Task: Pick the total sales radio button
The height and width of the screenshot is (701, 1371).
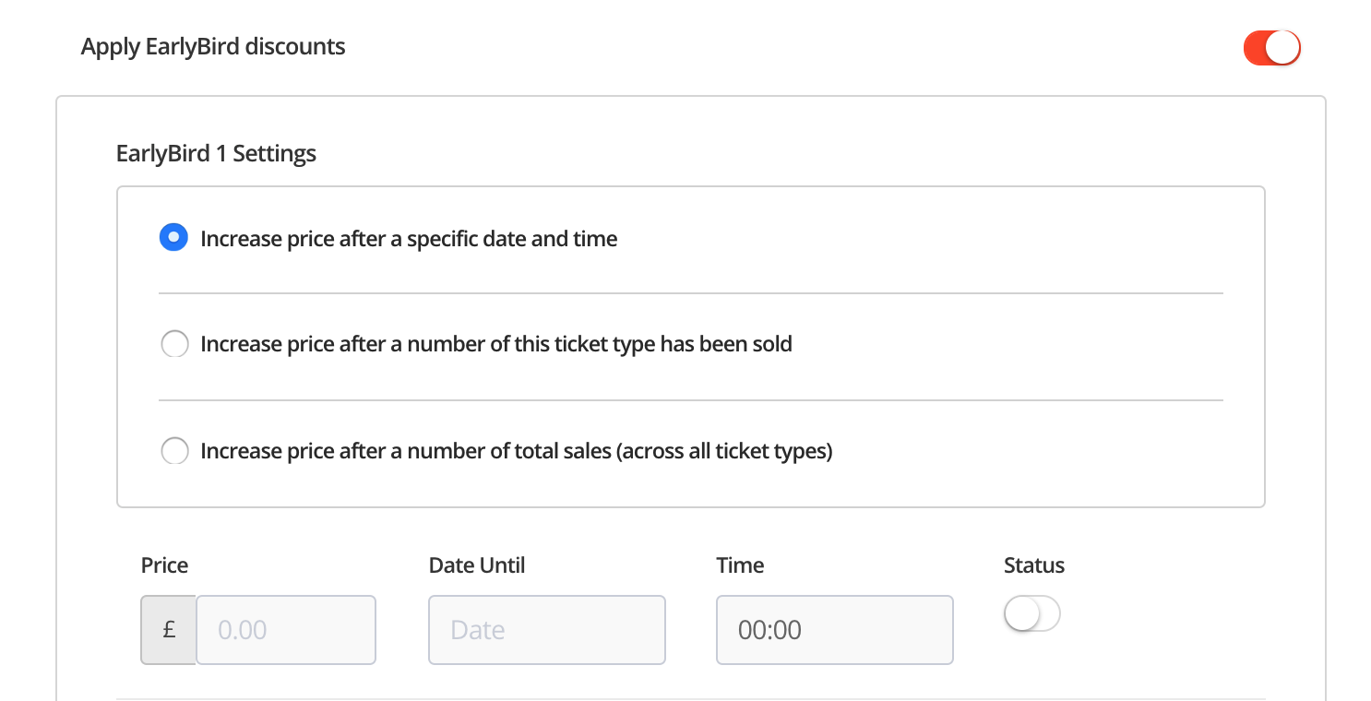Action: 174,451
